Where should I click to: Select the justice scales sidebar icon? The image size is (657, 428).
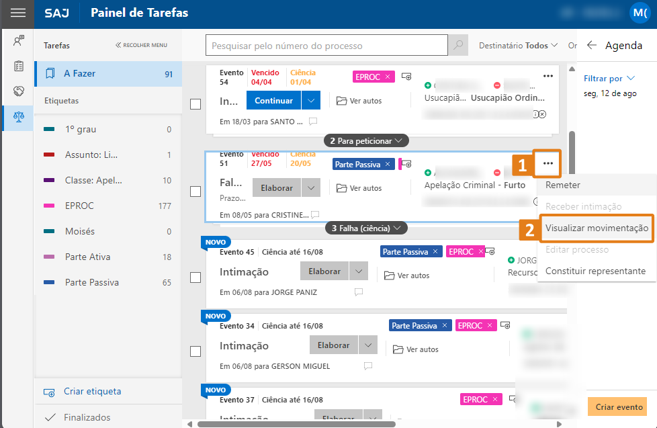[18, 116]
